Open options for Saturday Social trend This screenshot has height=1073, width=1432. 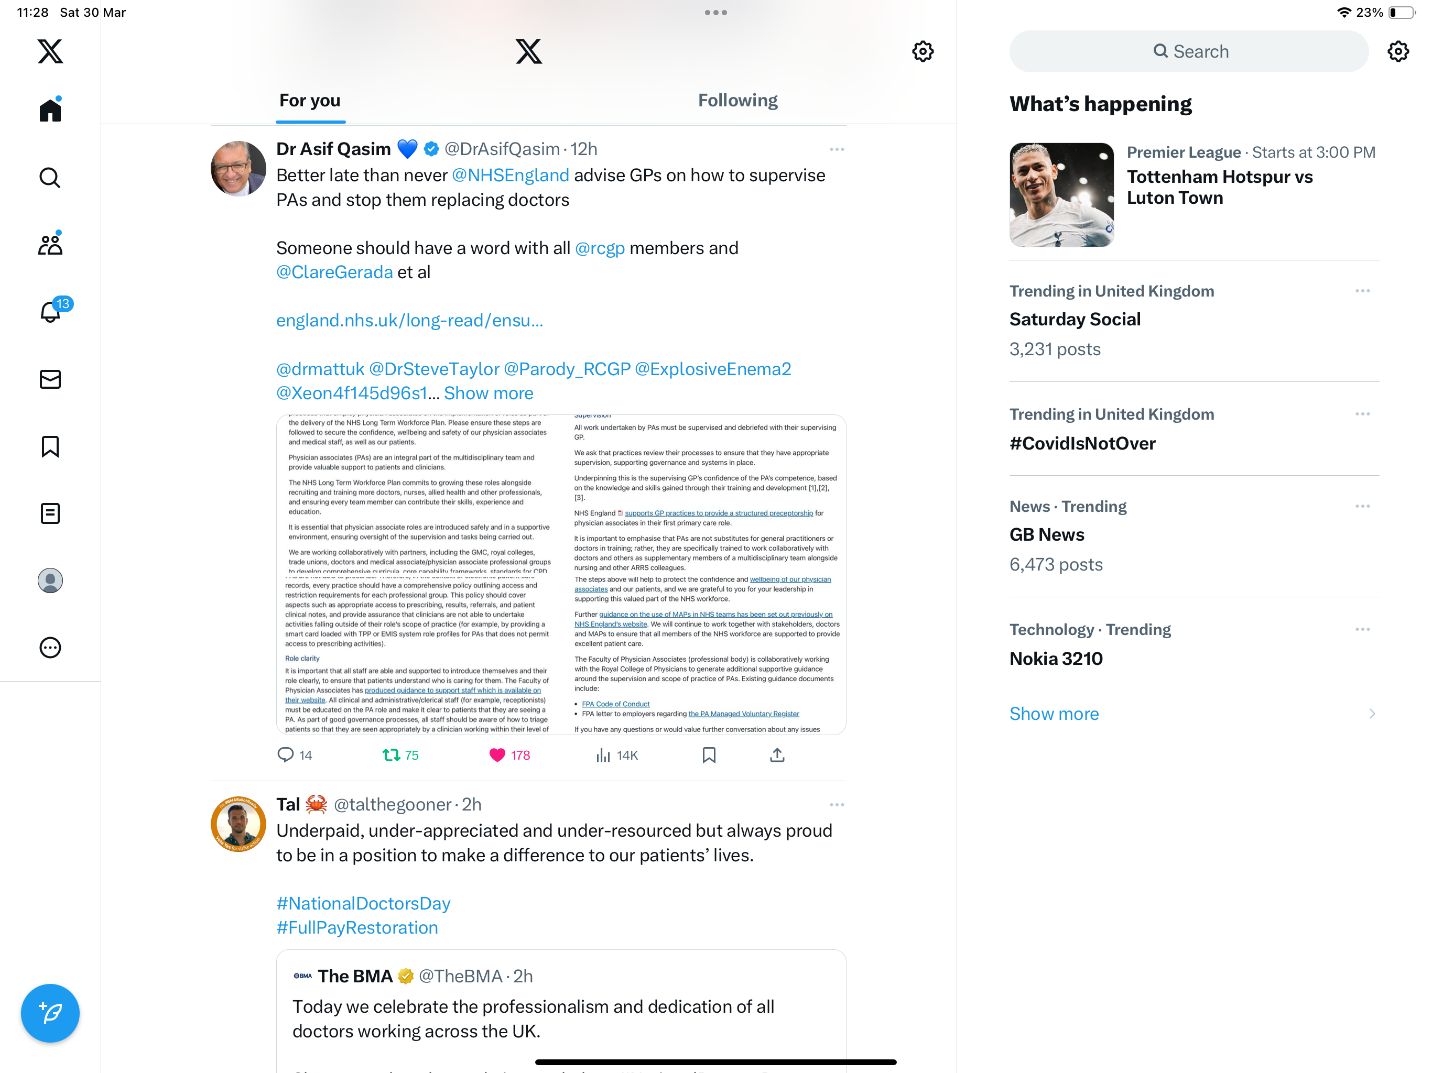[x=1362, y=291]
